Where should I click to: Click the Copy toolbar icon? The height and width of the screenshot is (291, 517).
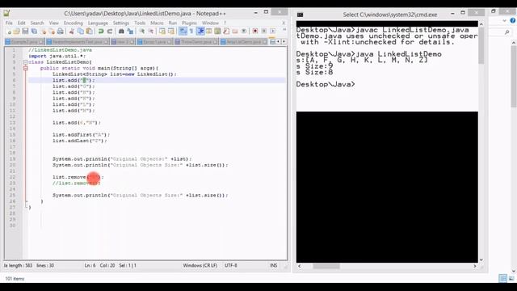(x=81, y=32)
